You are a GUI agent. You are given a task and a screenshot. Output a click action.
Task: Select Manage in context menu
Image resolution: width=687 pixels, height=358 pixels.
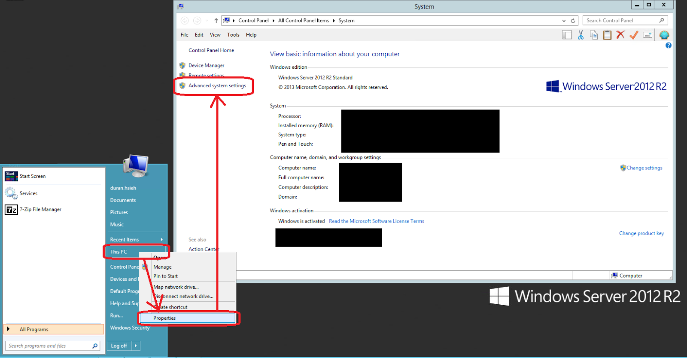pyautogui.click(x=188, y=267)
